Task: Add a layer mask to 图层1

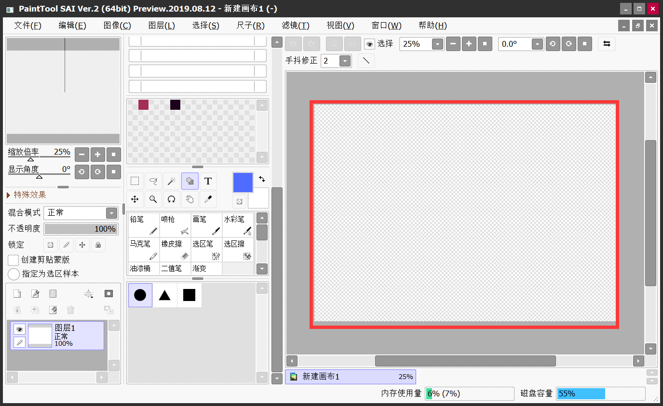Action: 109,294
